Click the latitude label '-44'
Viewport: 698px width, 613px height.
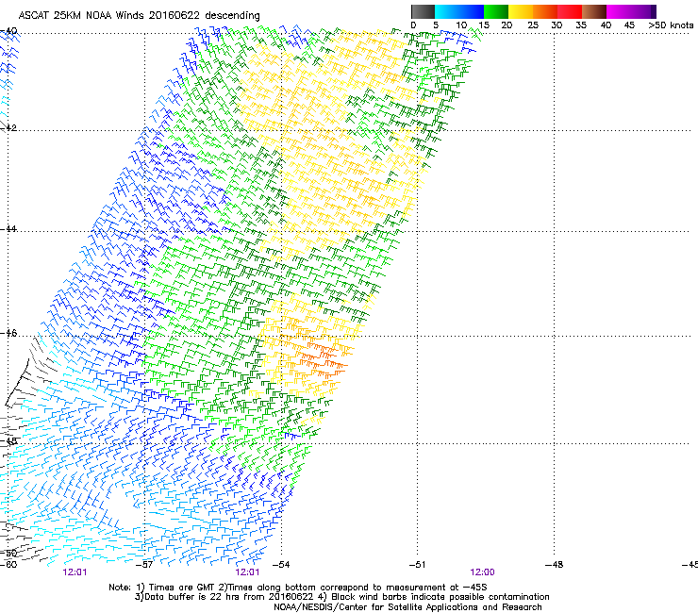8,229
